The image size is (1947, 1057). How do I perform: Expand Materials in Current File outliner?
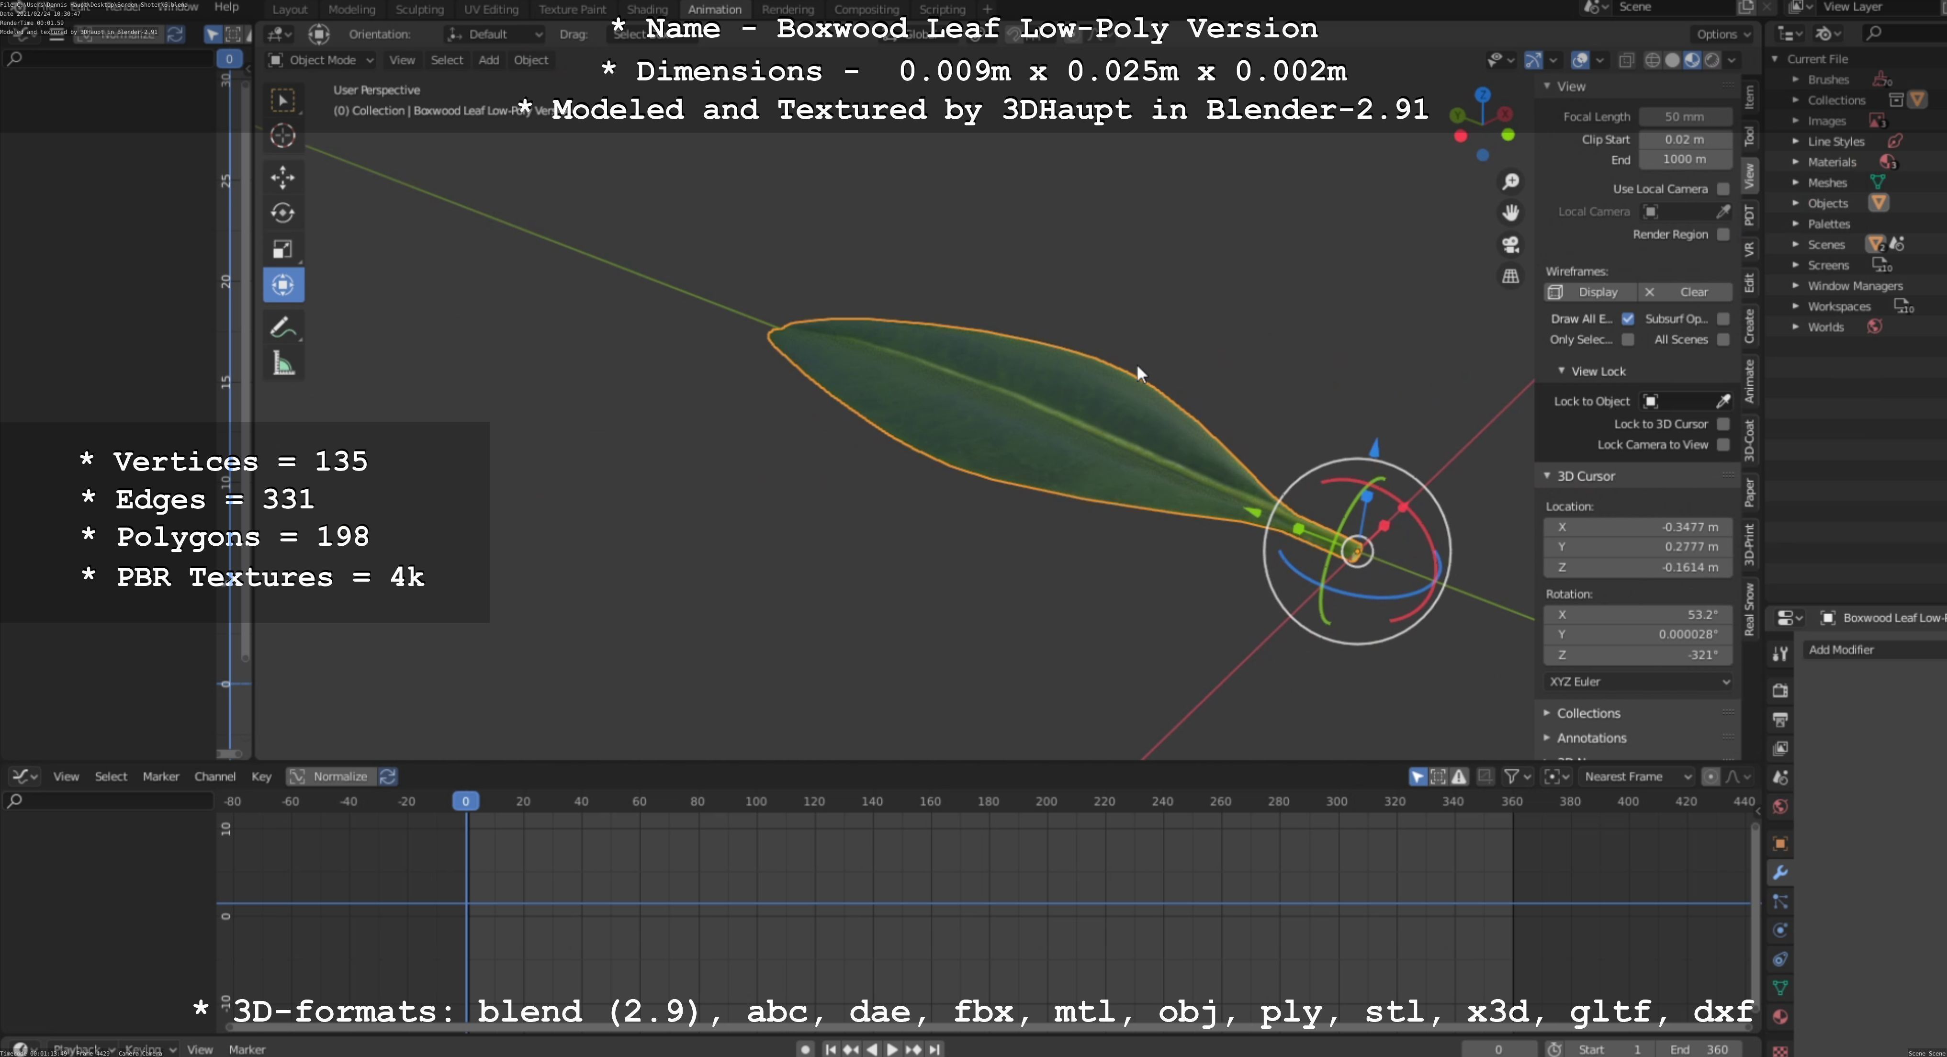click(x=1795, y=162)
